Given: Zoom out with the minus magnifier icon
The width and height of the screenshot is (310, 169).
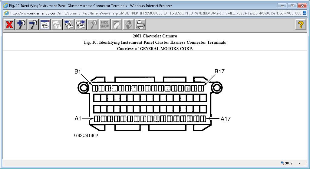Looking at the screenshot, I should [33, 25].
